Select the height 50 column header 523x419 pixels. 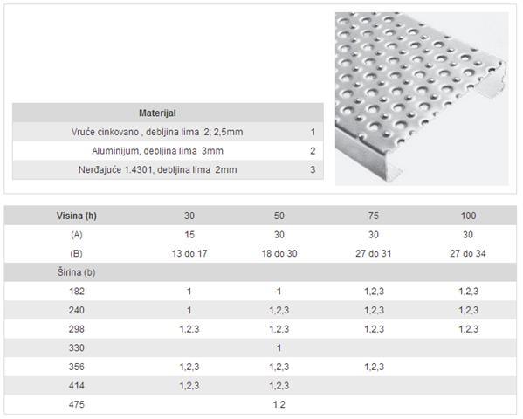279,216
